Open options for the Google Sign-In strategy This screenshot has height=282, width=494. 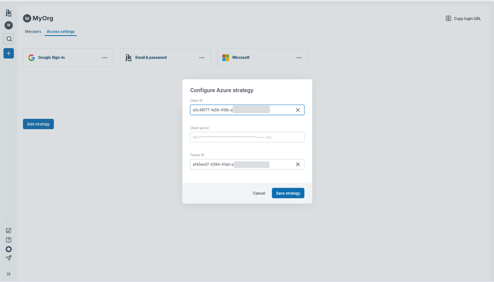pyautogui.click(x=105, y=57)
